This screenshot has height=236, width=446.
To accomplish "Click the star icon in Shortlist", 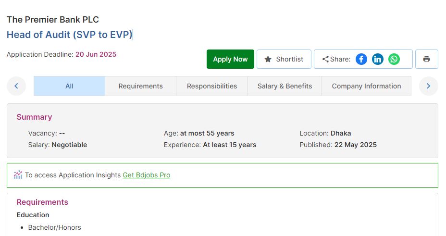I will [268, 59].
